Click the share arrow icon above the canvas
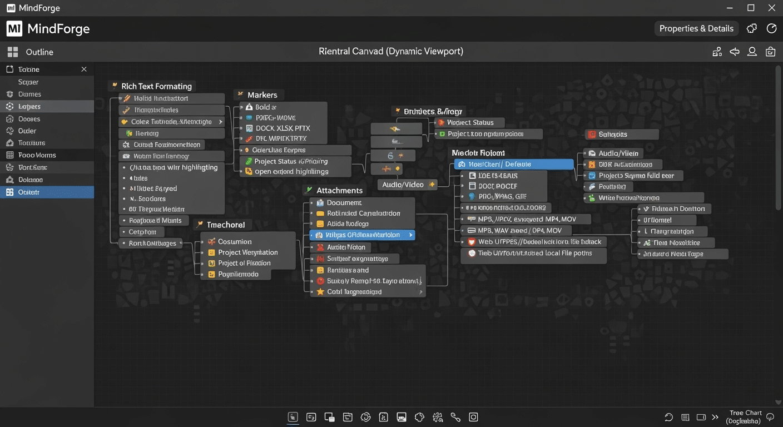 (734, 51)
